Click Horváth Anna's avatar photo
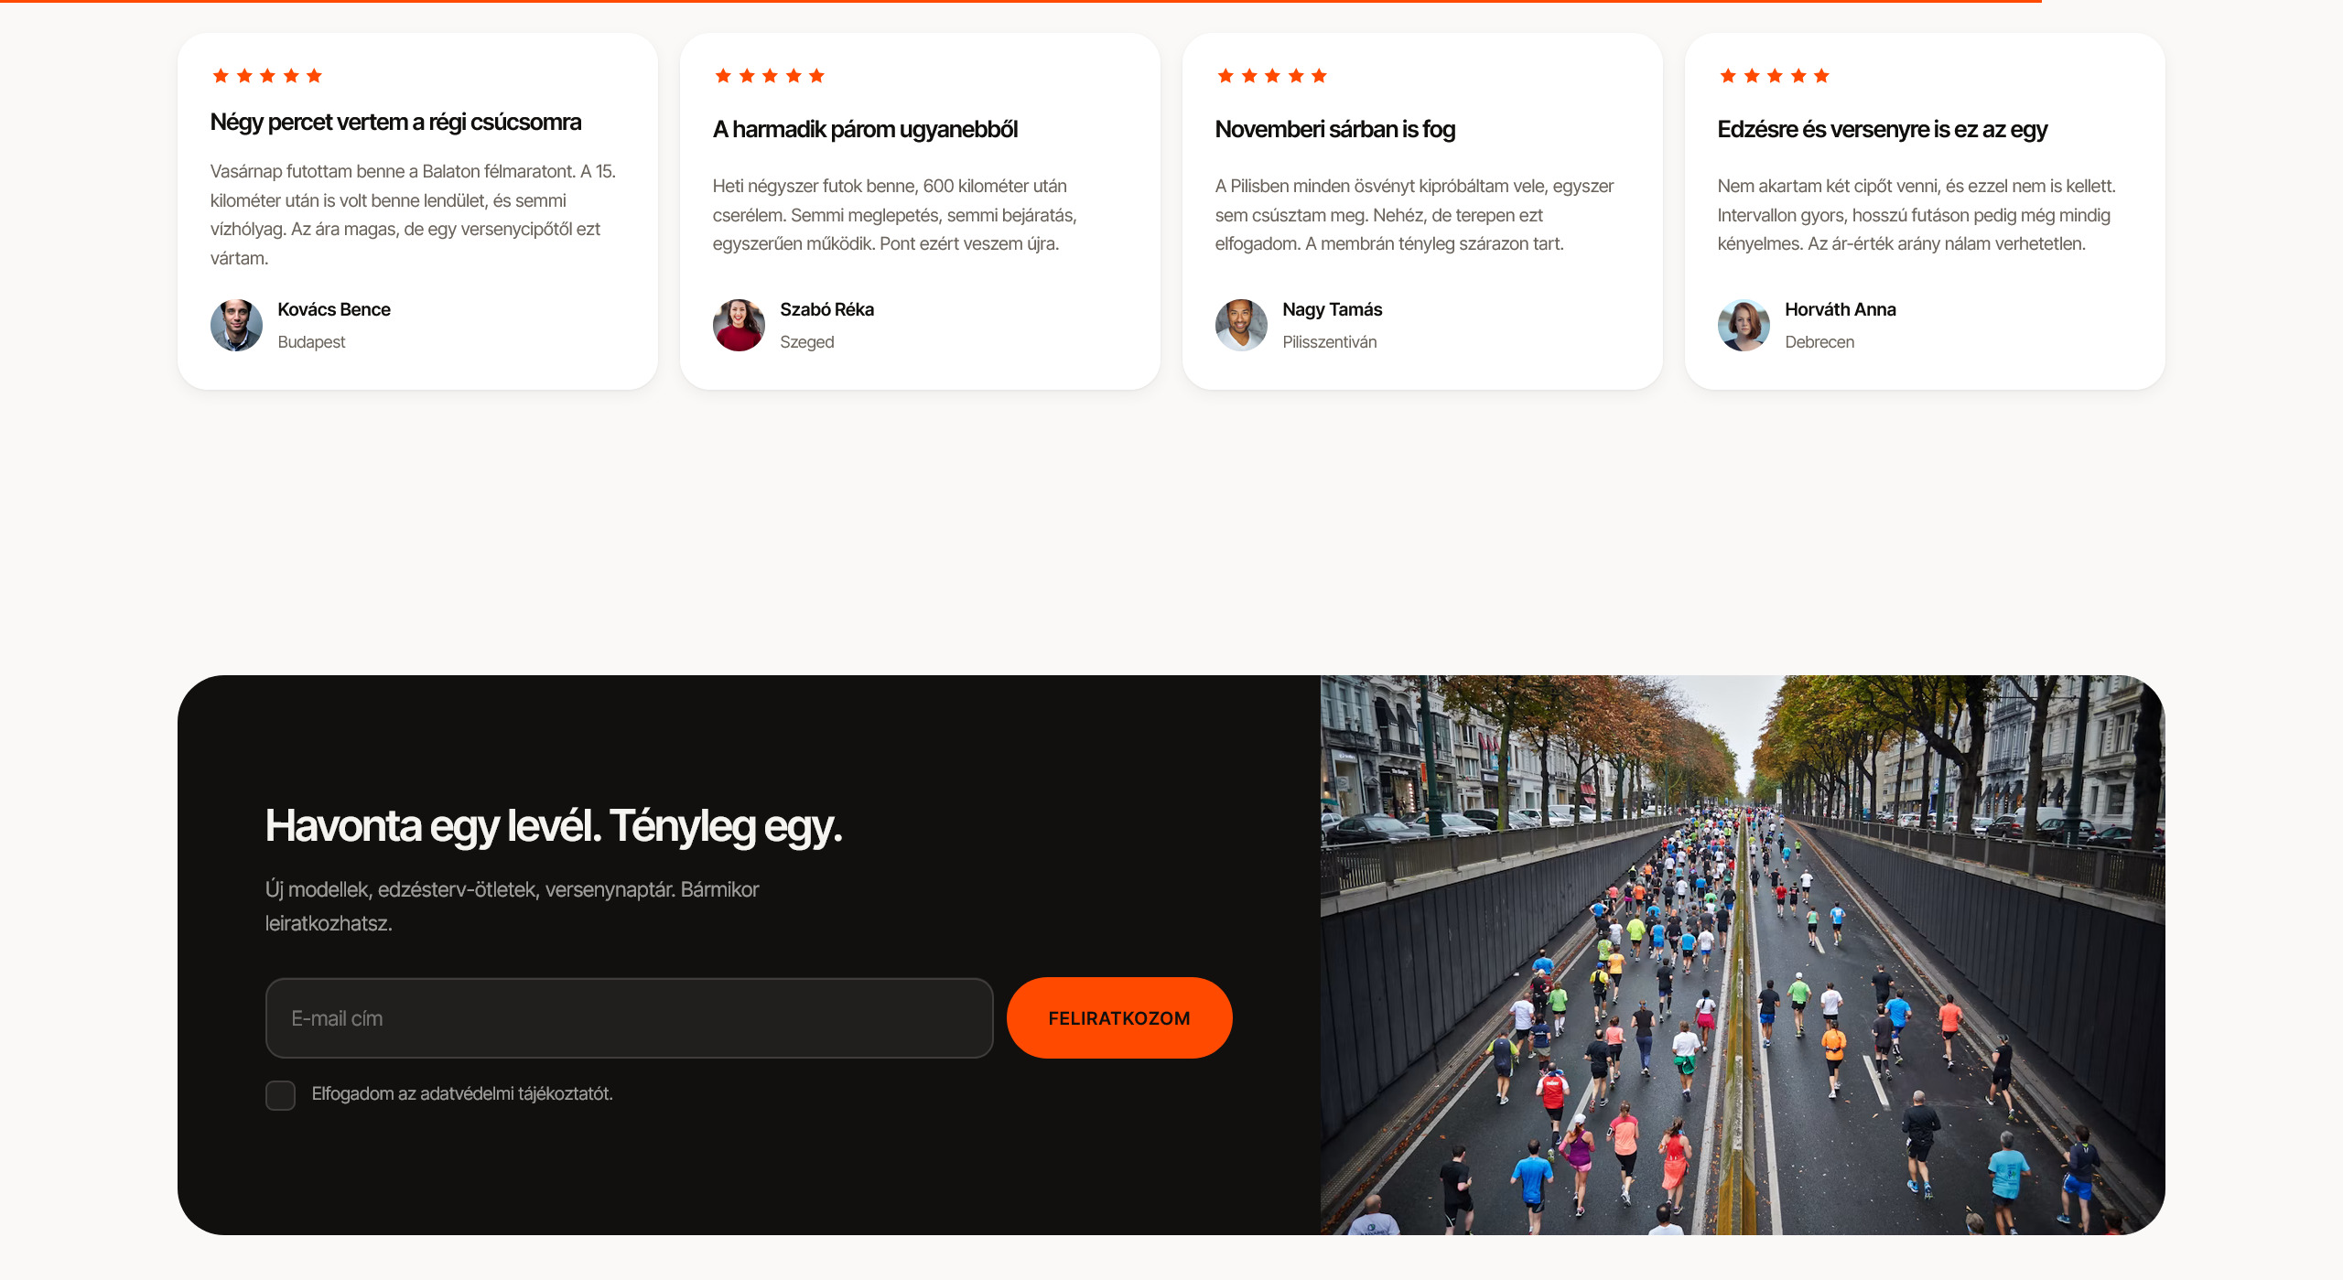Image resolution: width=2343 pixels, height=1280 pixels. tap(1744, 325)
